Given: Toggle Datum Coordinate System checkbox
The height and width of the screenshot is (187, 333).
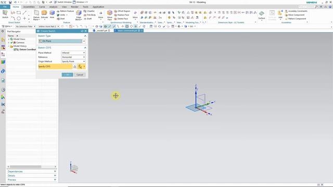Looking at the screenshot, I should click(15, 49).
